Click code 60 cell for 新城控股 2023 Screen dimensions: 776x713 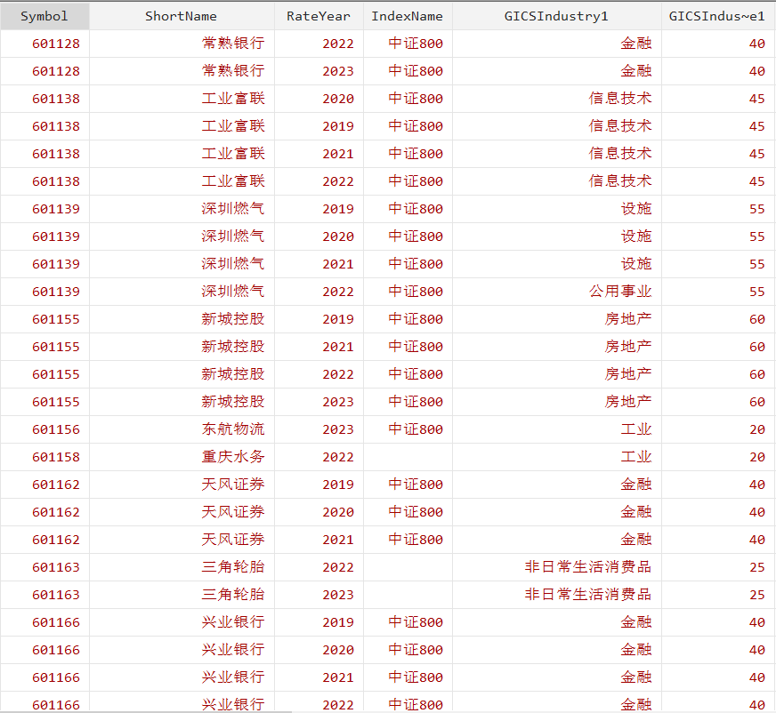(x=718, y=402)
